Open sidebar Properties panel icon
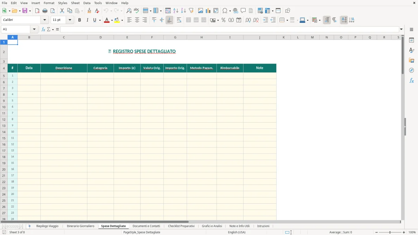This screenshot has height=235, width=418. [411, 40]
